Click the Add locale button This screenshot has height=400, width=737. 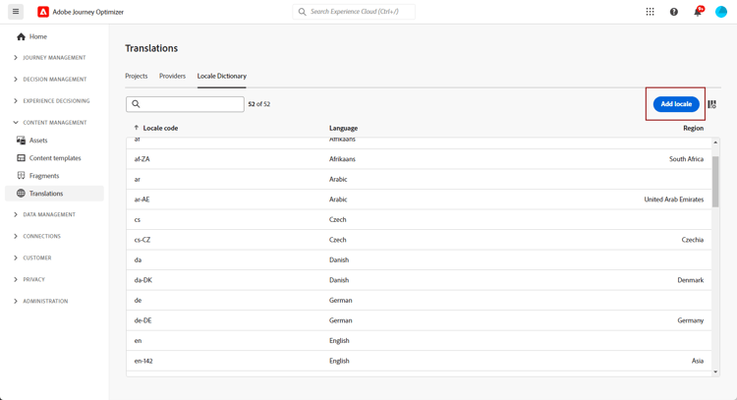(676, 104)
